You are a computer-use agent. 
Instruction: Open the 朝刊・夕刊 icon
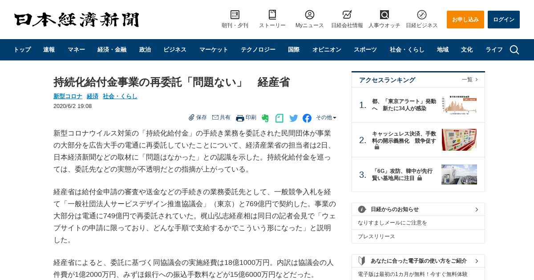[235, 15]
